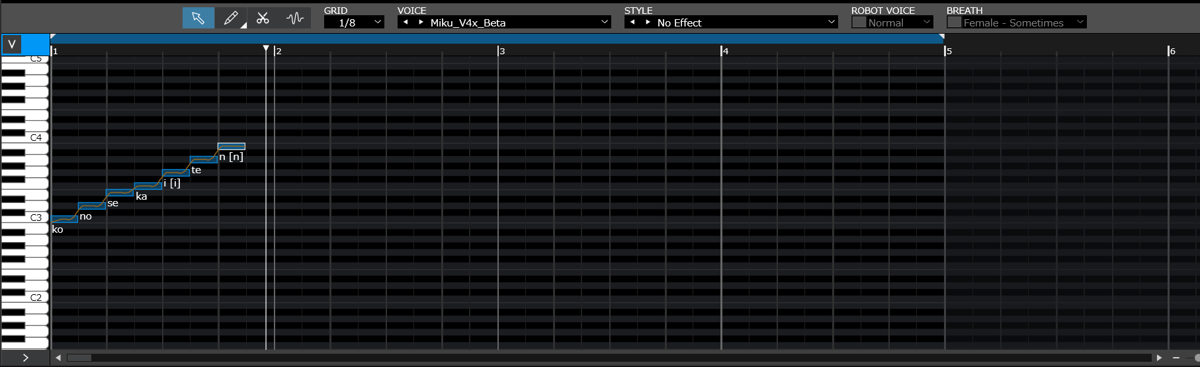Select the note with lyric "se"
This screenshot has width=1200, height=367.
tap(120, 192)
